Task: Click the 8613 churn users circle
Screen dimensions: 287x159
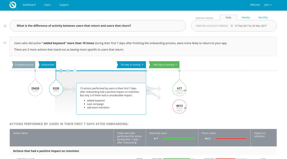Action: point(179,106)
